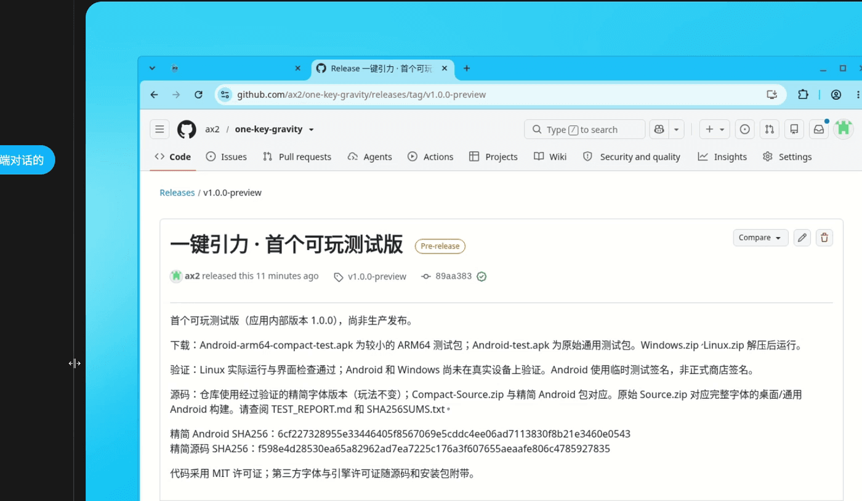The image size is (862, 501).
Task: Reload the GitHub release page
Action: point(198,95)
